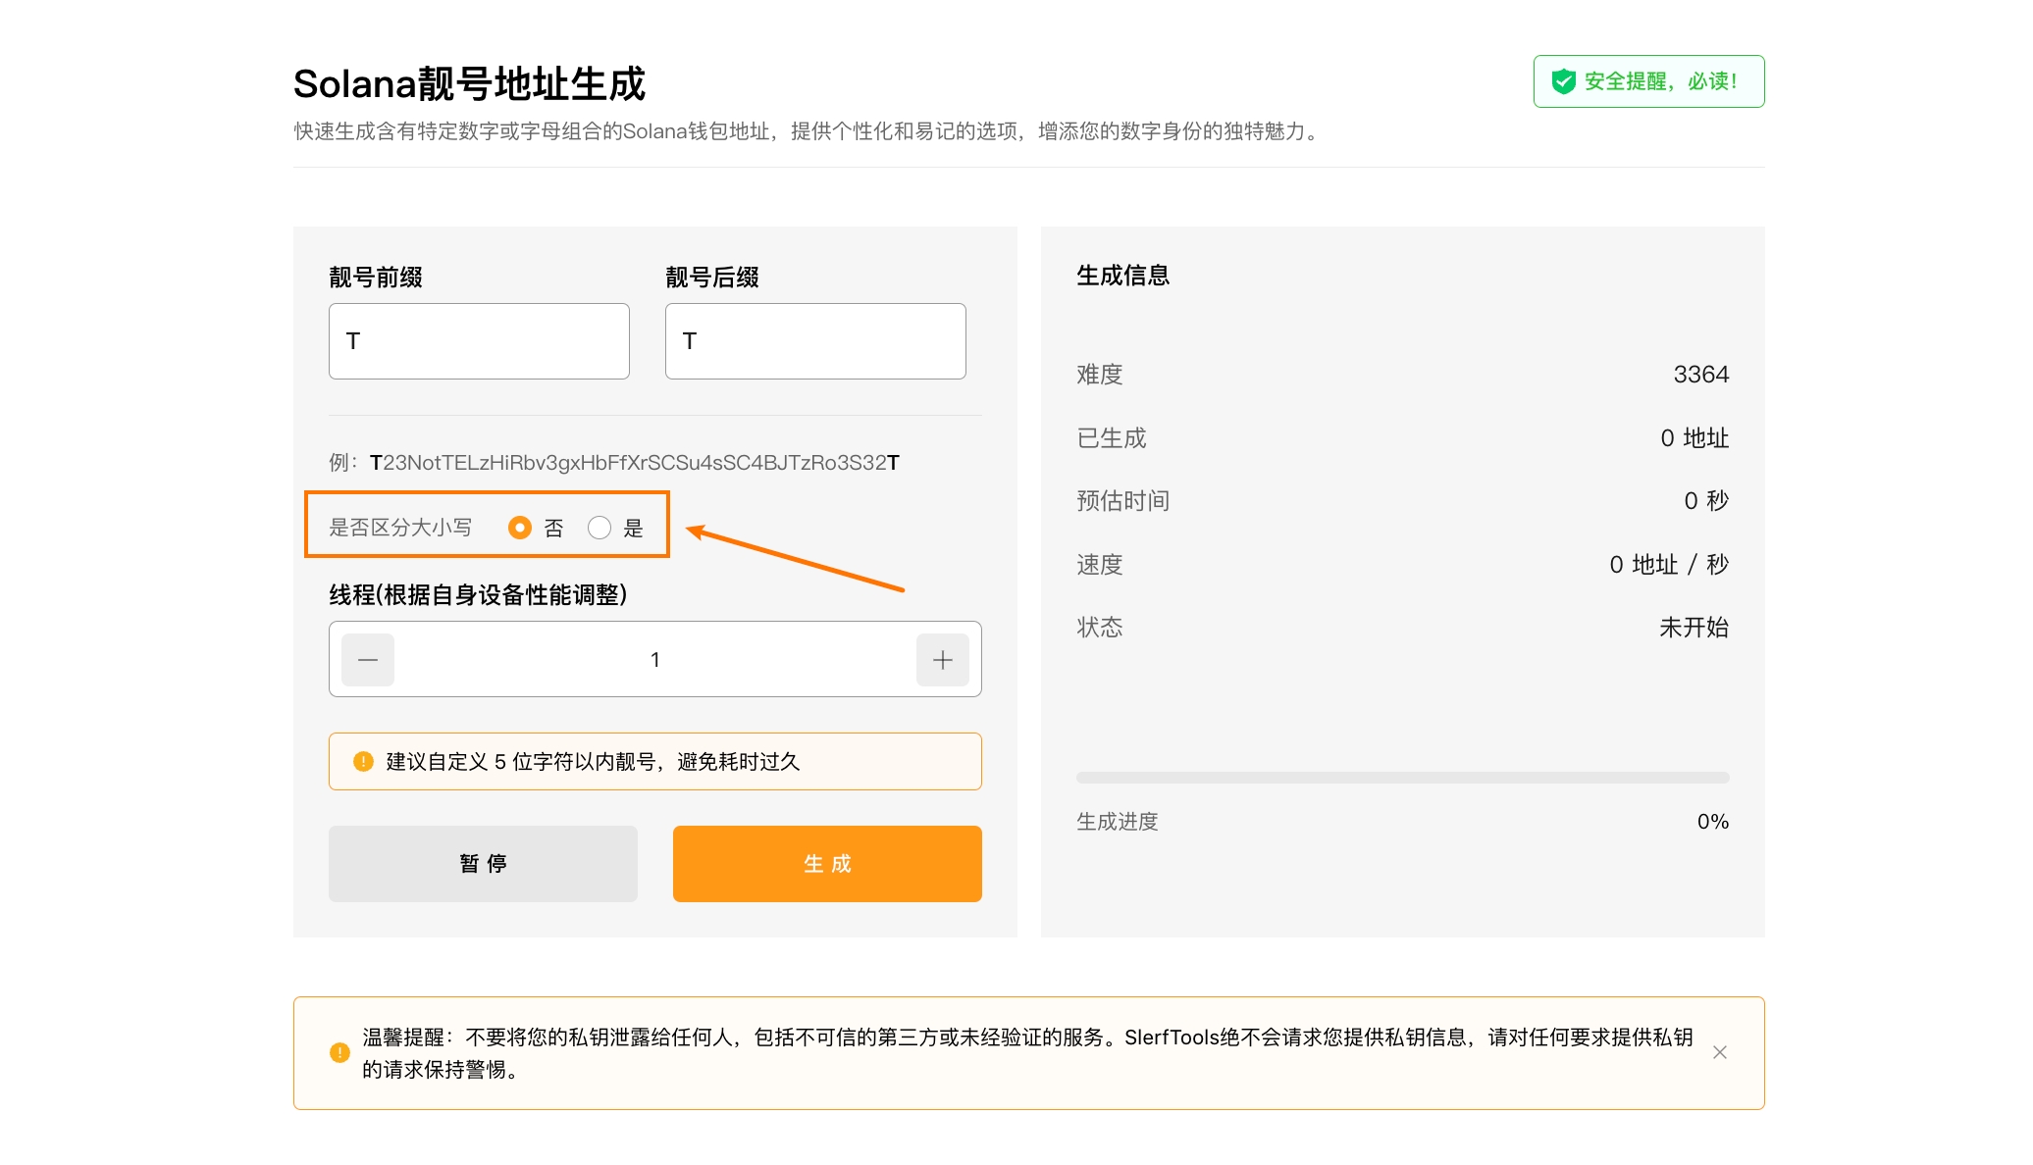
Task: Click the green shield security icon
Action: tap(1563, 81)
